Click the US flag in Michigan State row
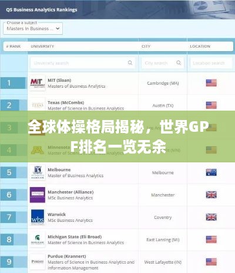Image resolution: width=235 pixels, height=273 pixels. (211, 239)
